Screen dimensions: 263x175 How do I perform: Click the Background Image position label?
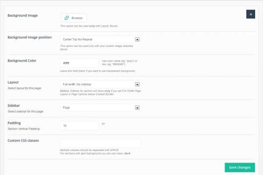(29, 37)
